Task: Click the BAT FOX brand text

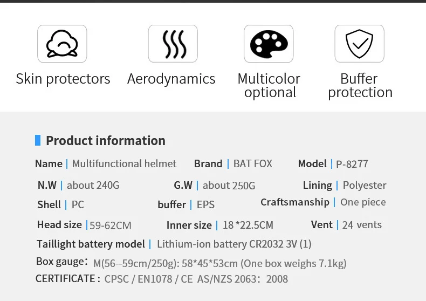Action: click(x=253, y=163)
